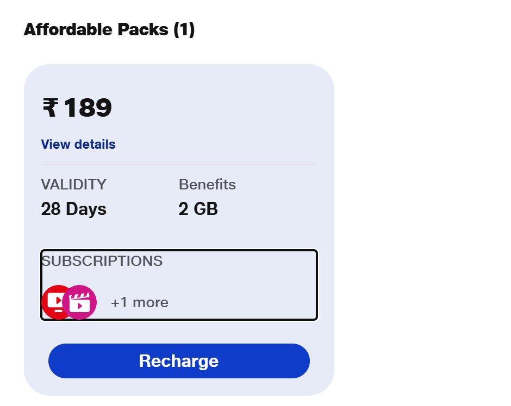Click the 189 price amount

point(88,107)
